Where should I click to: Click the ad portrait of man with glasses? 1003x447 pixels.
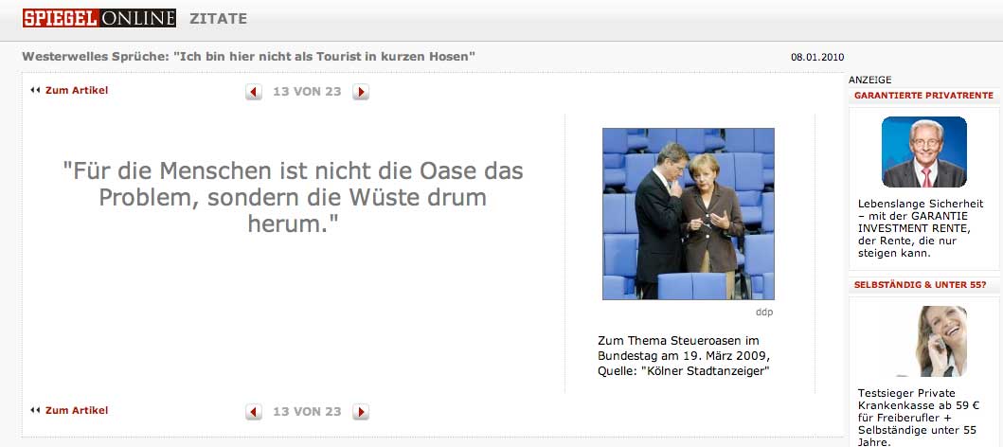pyautogui.click(x=923, y=152)
